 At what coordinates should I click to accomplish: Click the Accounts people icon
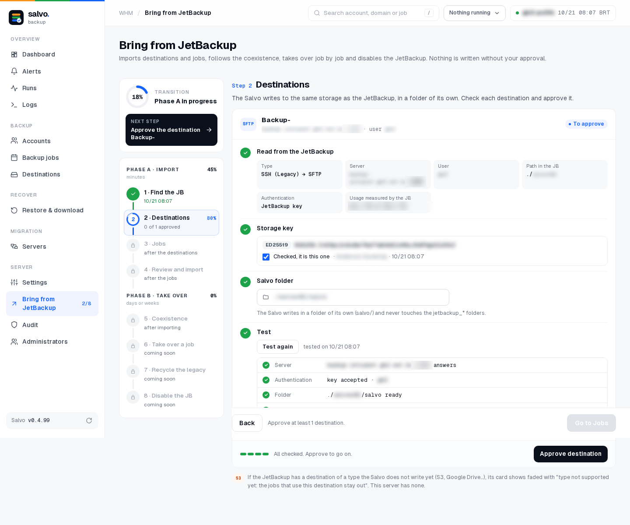point(14,141)
